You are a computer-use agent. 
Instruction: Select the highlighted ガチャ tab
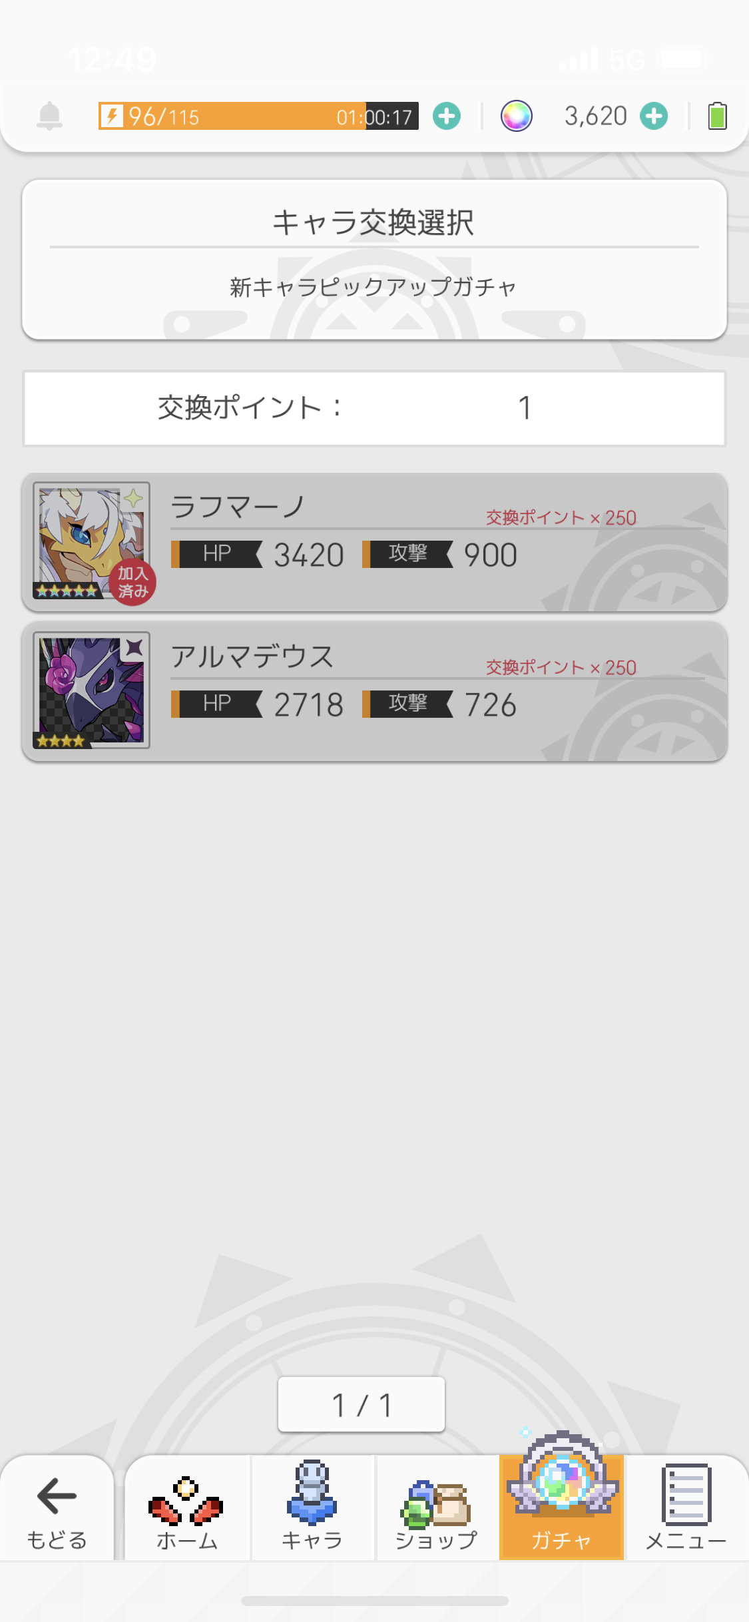(561, 1507)
